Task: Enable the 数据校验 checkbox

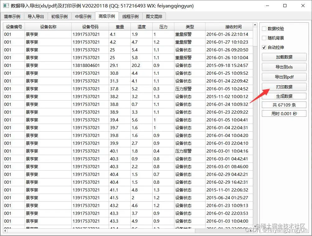Action: 264,29
